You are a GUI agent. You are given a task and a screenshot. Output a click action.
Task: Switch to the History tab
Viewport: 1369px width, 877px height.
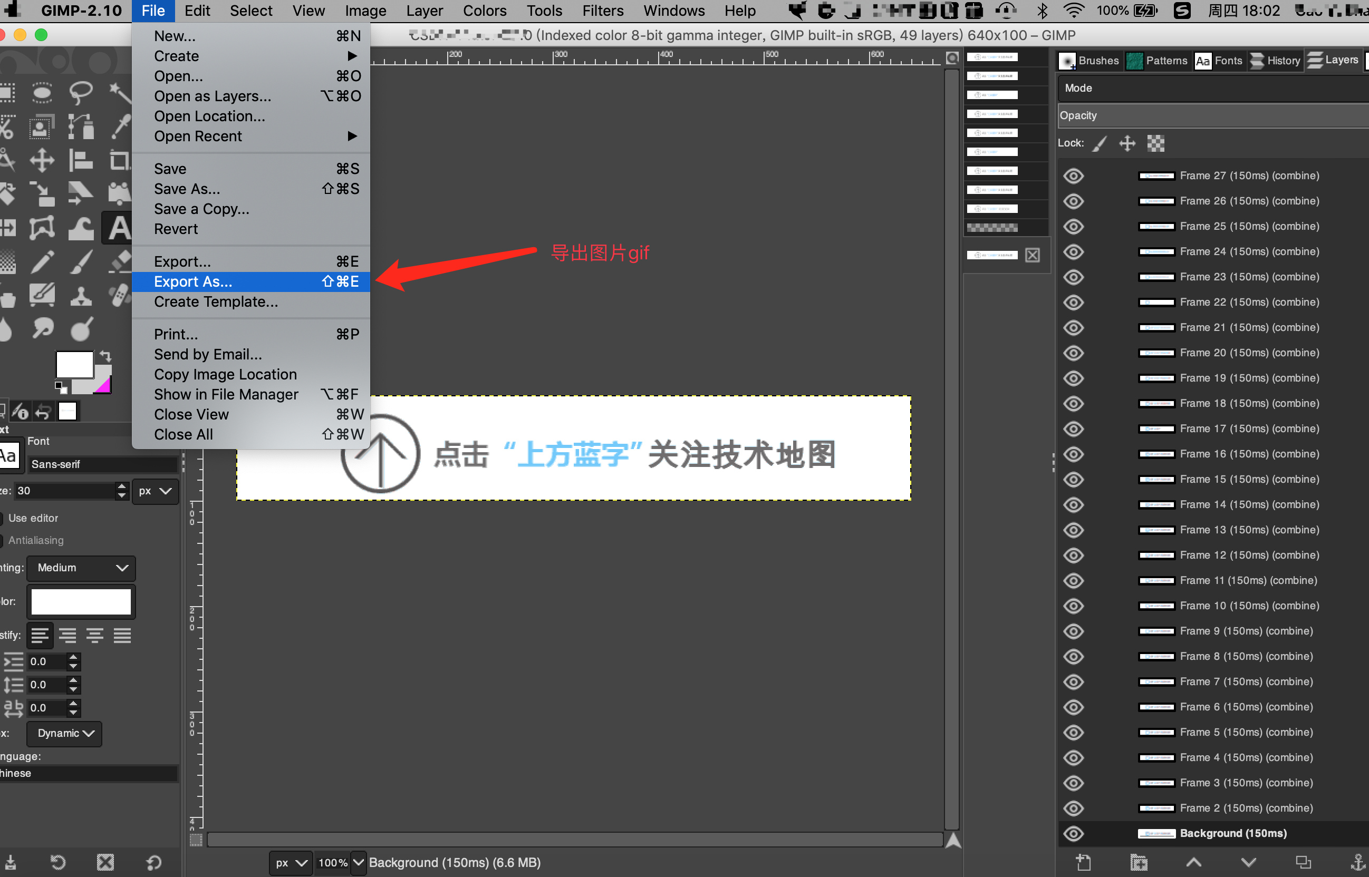coord(1275,61)
